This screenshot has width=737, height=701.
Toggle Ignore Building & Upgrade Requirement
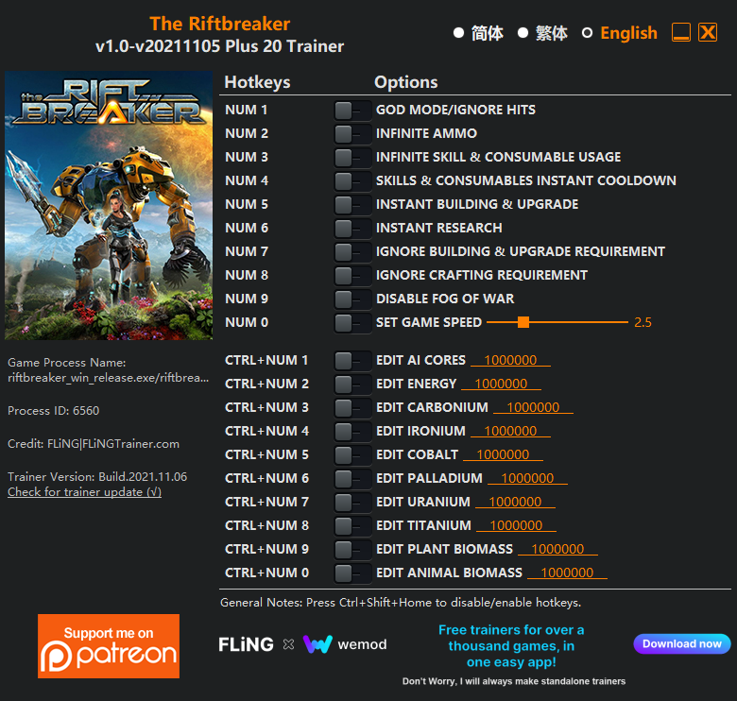point(352,252)
